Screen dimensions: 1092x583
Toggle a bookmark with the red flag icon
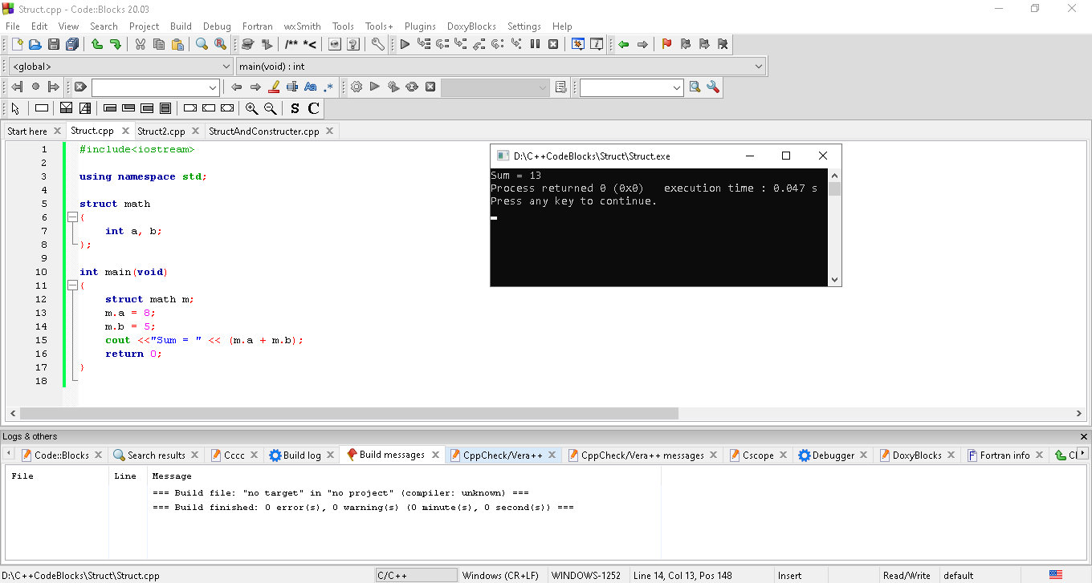(x=666, y=44)
